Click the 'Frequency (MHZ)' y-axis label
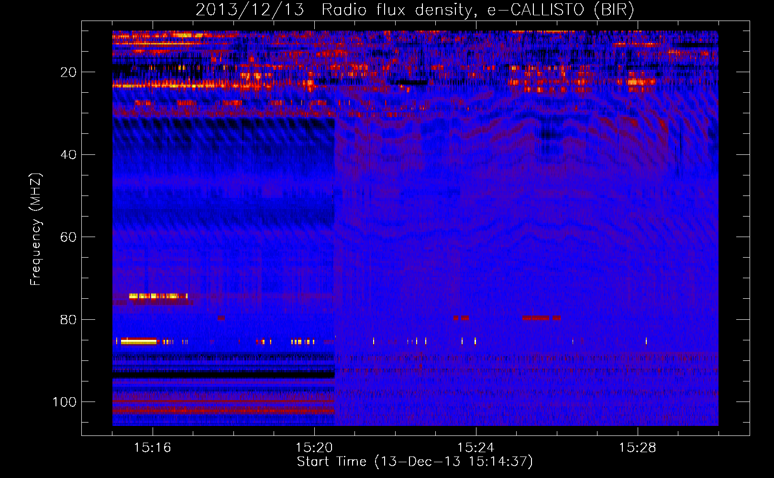Screen dimensions: 774x478 click(36, 229)
